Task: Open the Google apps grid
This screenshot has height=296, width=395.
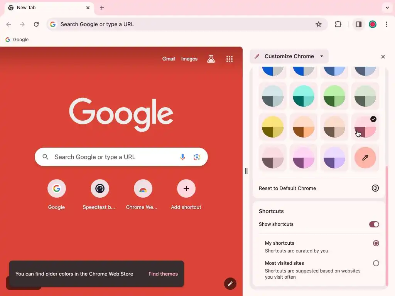Action: [230, 59]
